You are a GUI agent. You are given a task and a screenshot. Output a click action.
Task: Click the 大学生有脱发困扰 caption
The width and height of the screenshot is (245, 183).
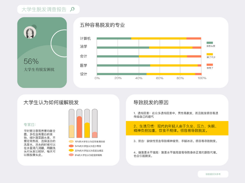[x=39, y=69]
